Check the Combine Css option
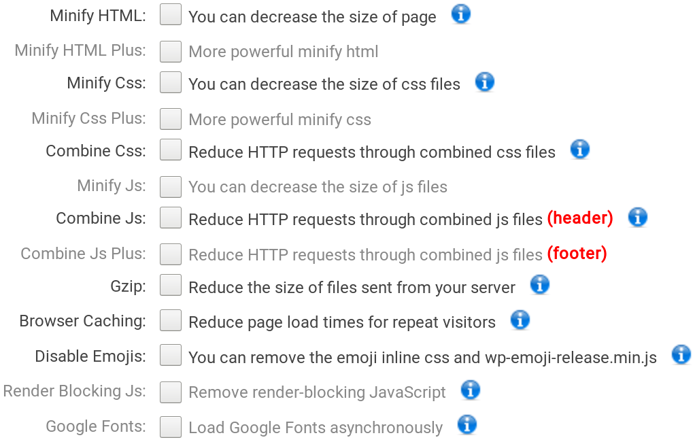 (x=171, y=150)
